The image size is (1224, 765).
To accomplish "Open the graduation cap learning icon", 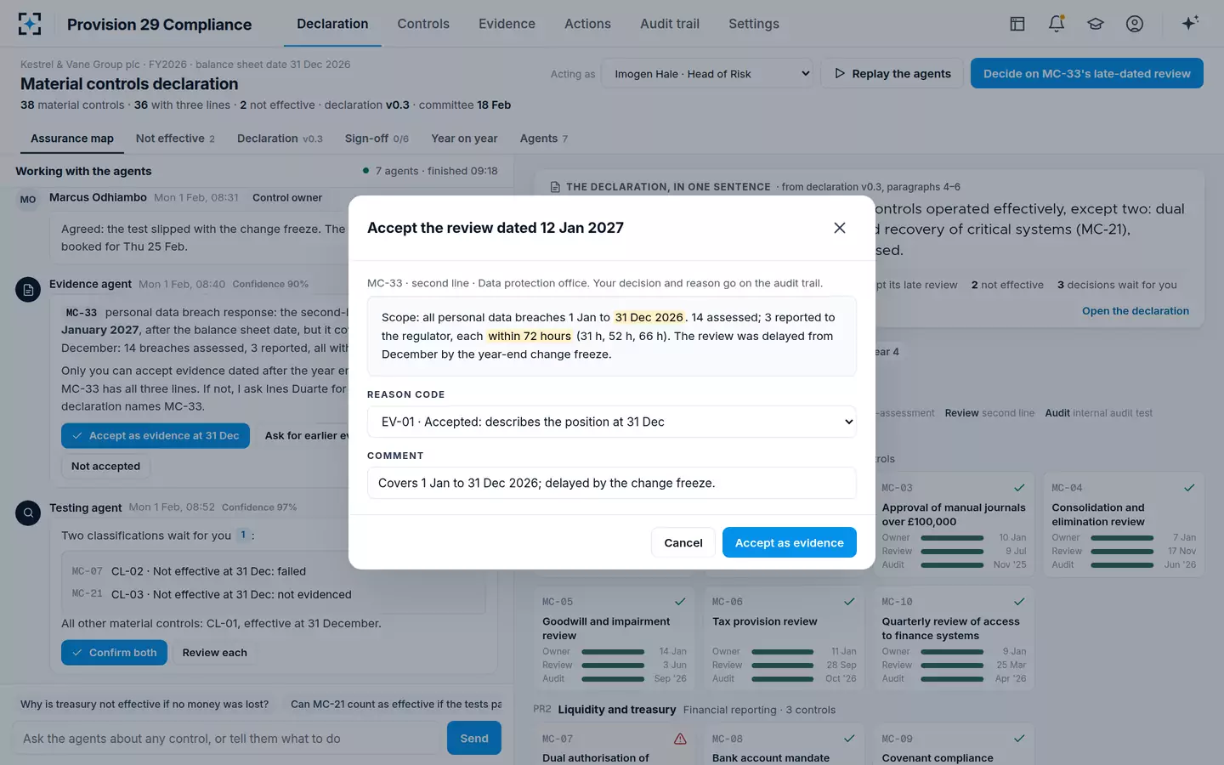I will (x=1096, y=24).
